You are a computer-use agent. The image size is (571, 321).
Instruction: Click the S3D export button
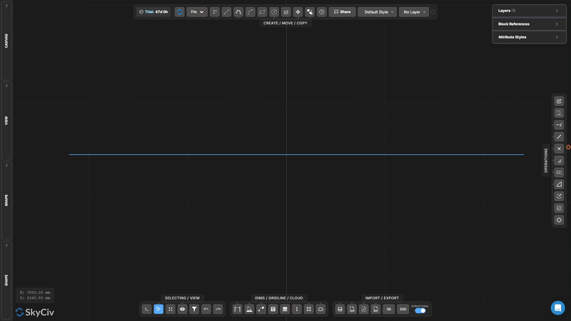(x=403, y=309)
